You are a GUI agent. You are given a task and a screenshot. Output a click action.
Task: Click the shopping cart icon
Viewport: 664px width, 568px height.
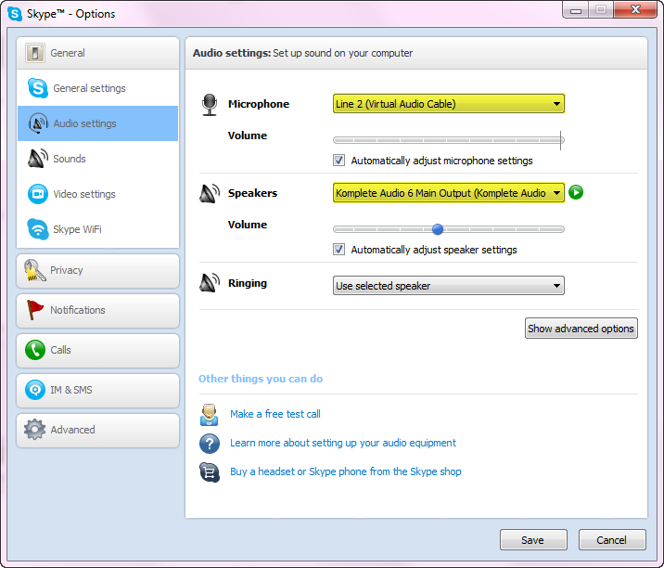210,472
